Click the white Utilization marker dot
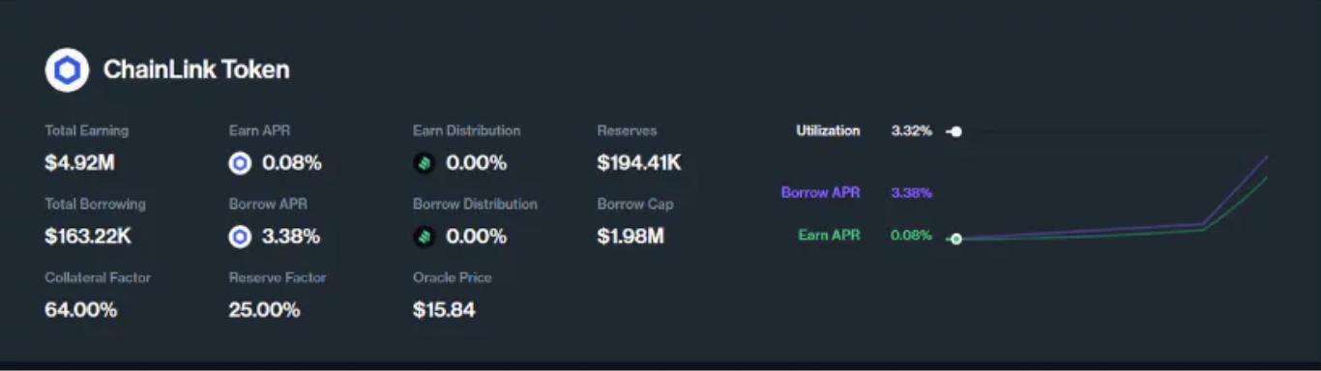The image size is (1321, 371). (x=956, y=131)
